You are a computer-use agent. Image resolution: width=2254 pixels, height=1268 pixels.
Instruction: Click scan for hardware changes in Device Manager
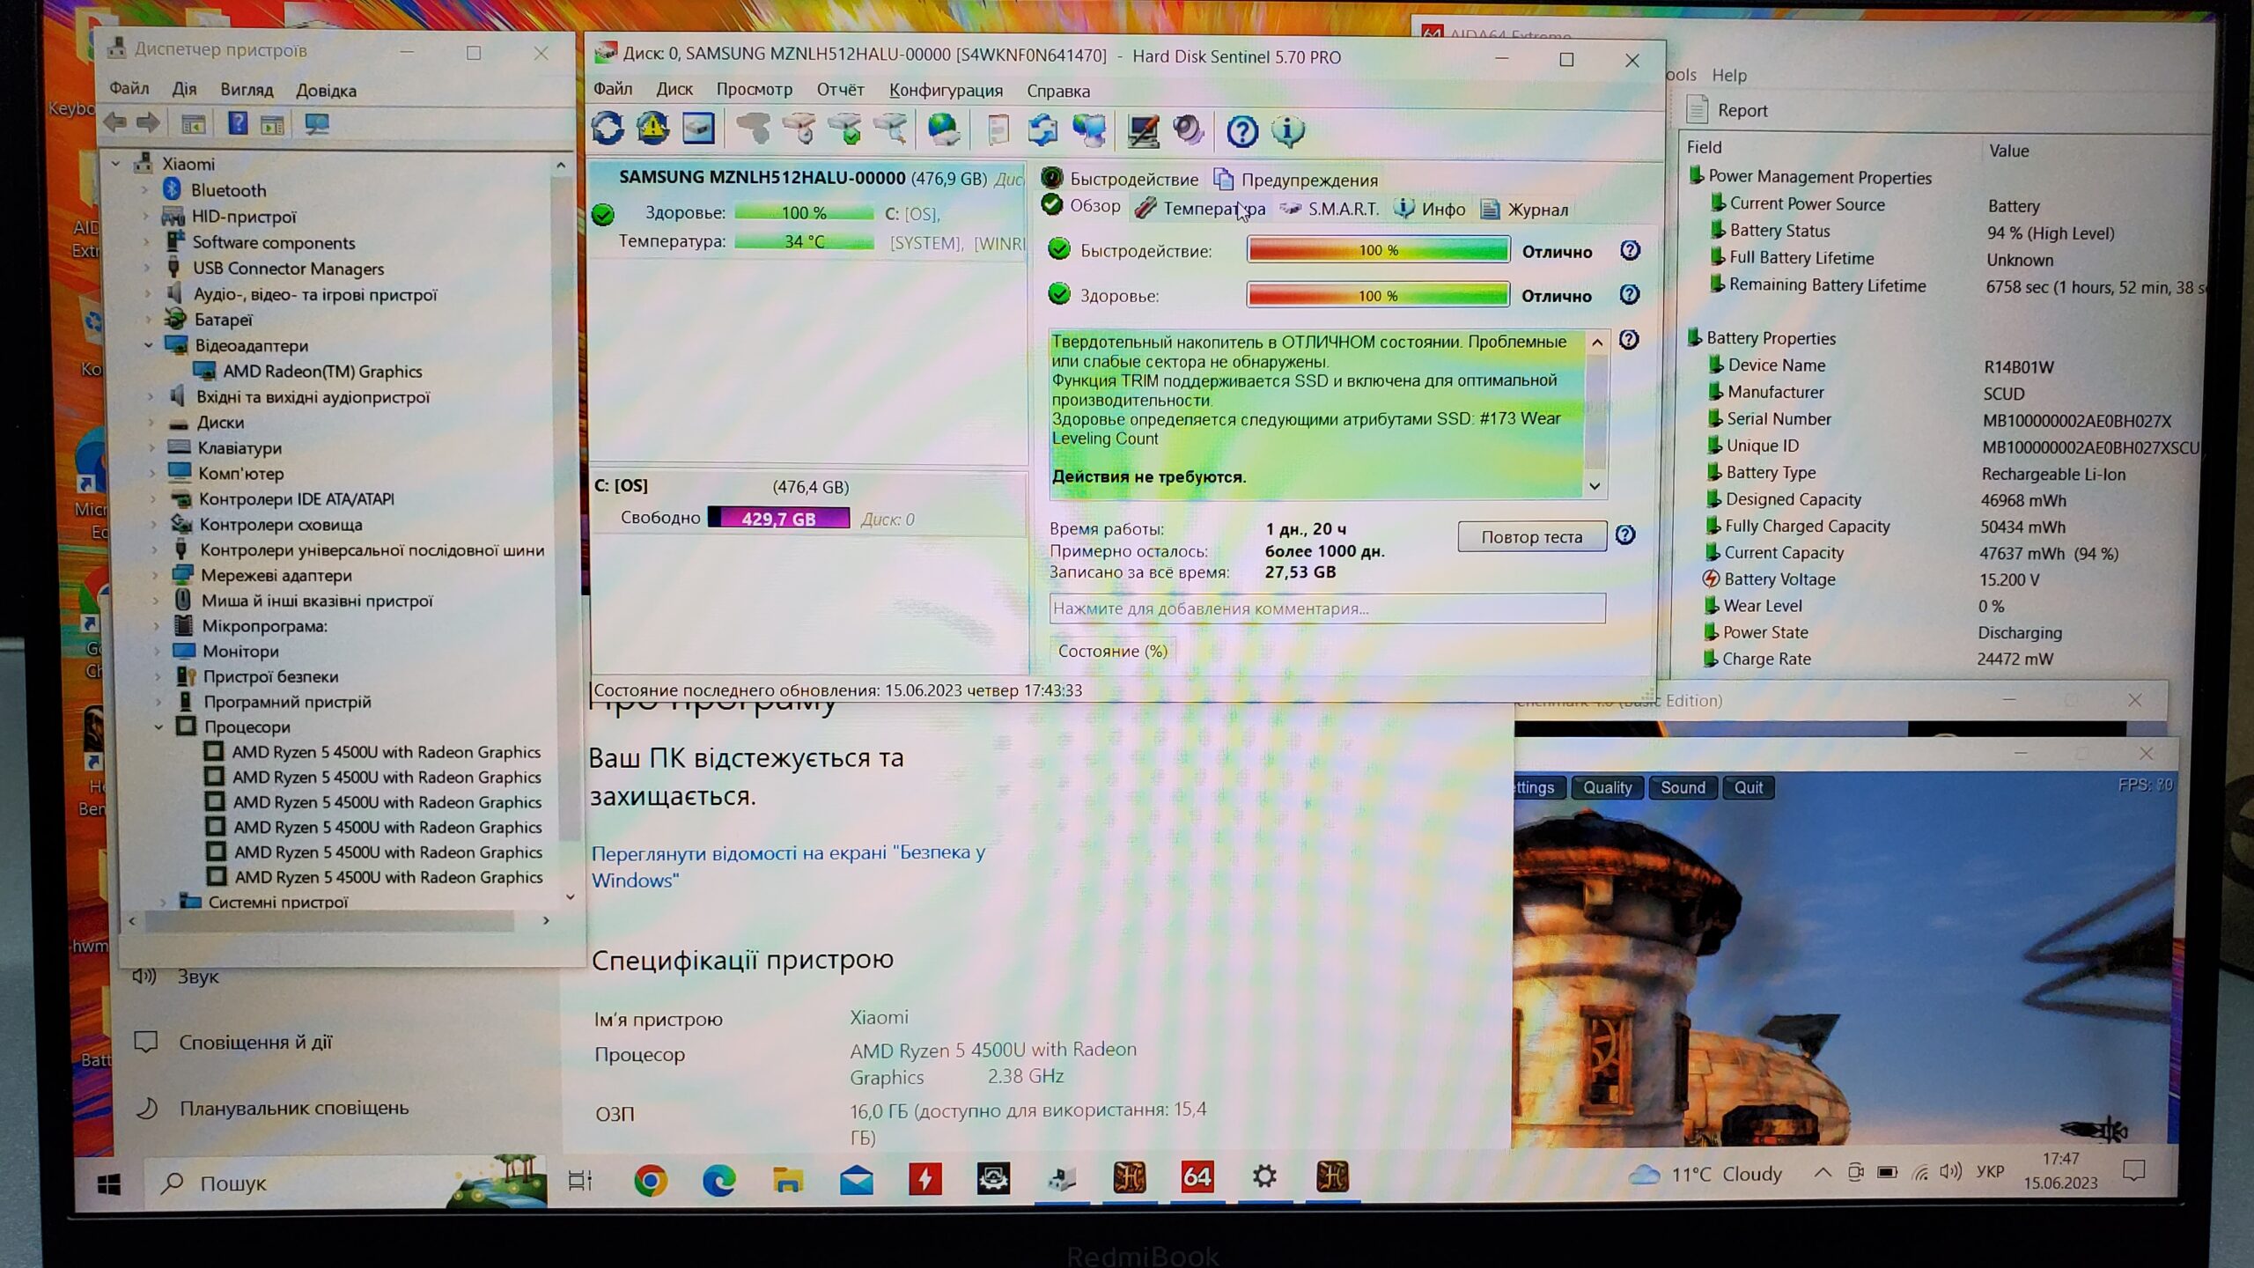point(317,124)
